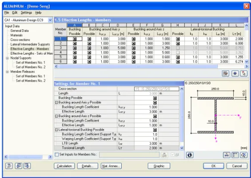This screenshot has height=178, width=251.
Task: Click the Calculation button
Action: point(64,166)
